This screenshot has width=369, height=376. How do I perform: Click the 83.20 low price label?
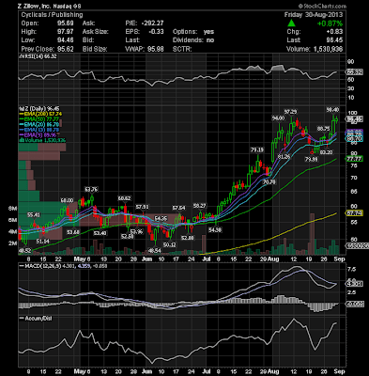[x=327, y=152]
